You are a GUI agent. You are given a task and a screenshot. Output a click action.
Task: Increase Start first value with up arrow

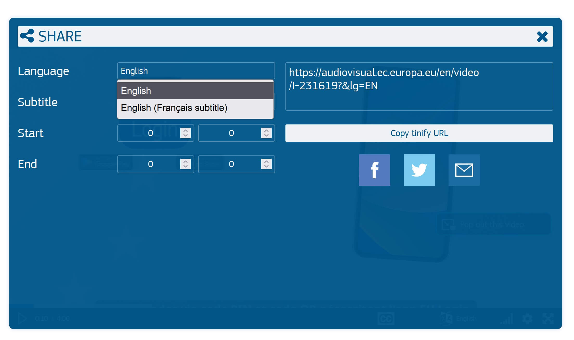click(186, 131)
